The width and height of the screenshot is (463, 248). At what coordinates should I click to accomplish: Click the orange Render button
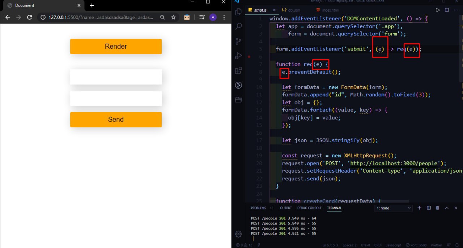tap(116, 47)
